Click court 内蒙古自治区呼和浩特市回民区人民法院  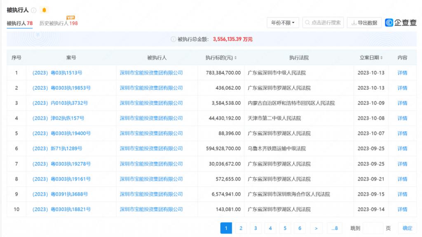click(291, 103)
